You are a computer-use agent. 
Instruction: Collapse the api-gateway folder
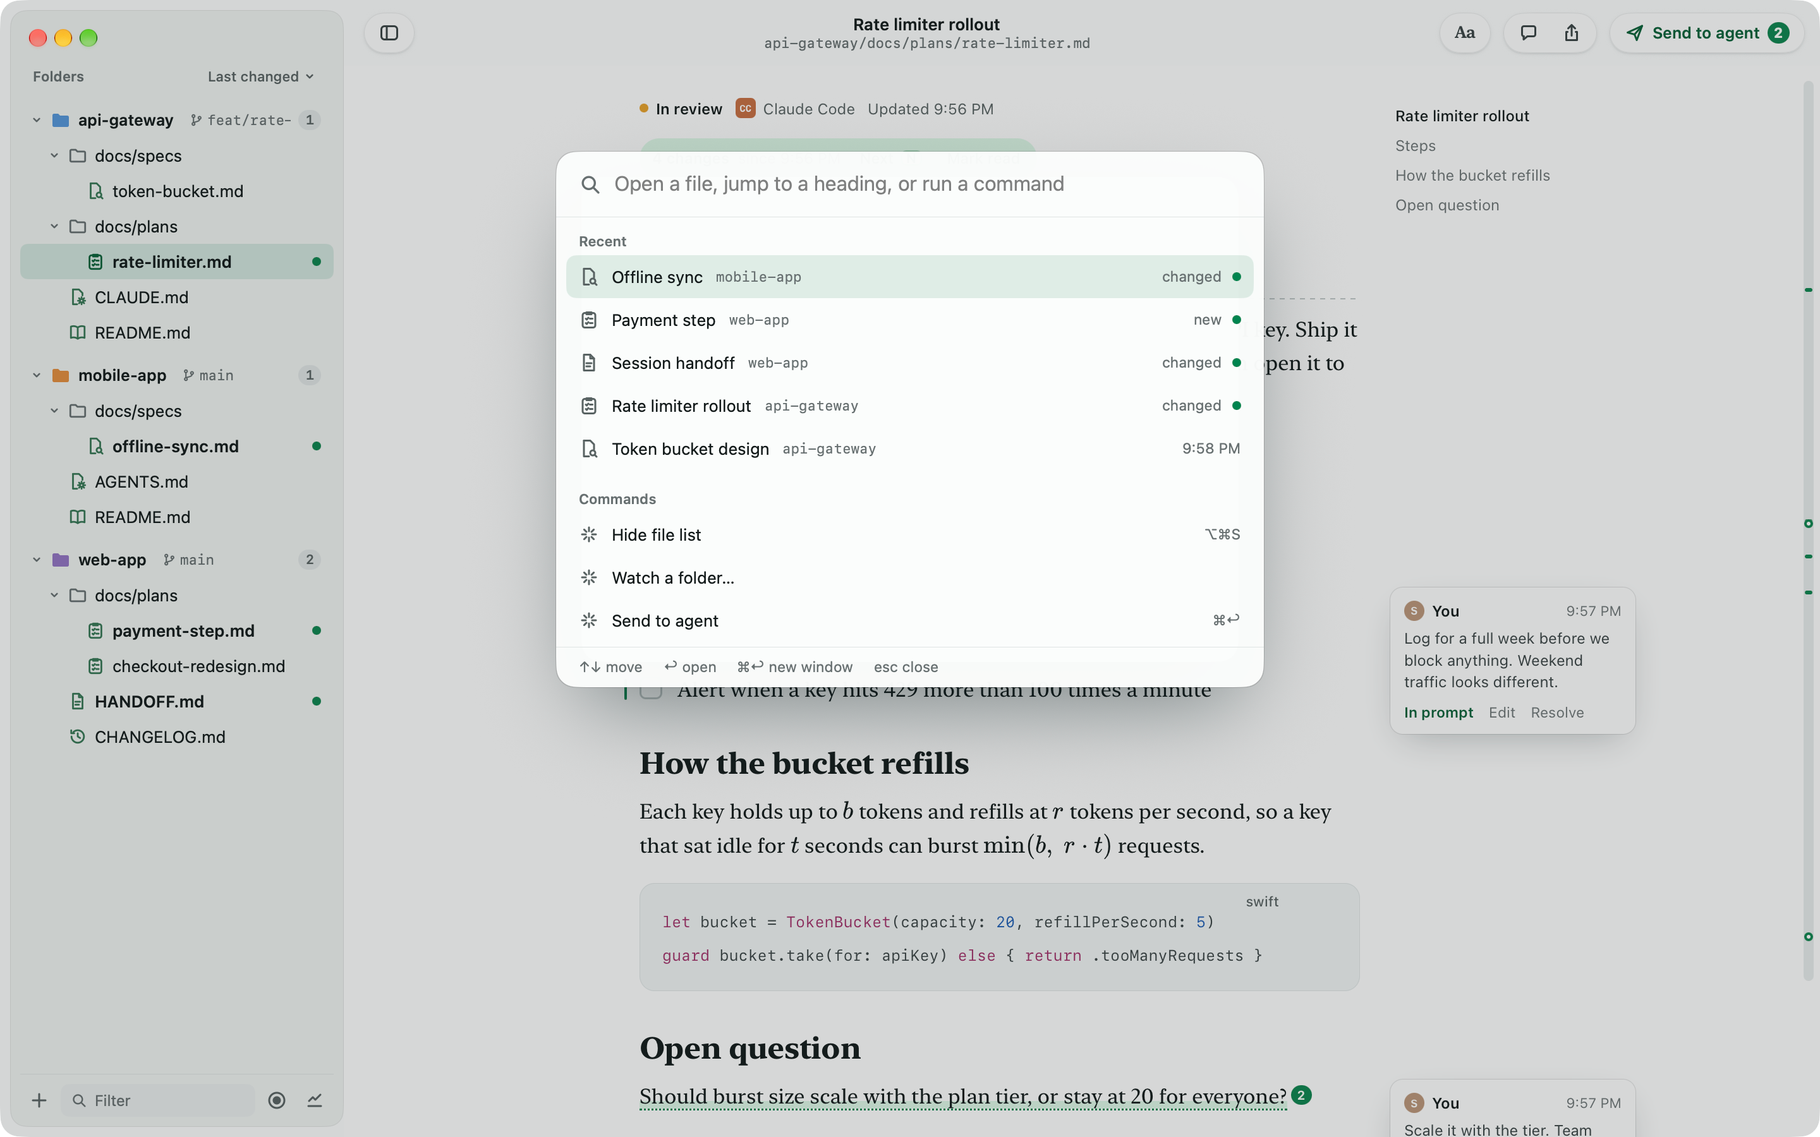[x=37, y=120]
